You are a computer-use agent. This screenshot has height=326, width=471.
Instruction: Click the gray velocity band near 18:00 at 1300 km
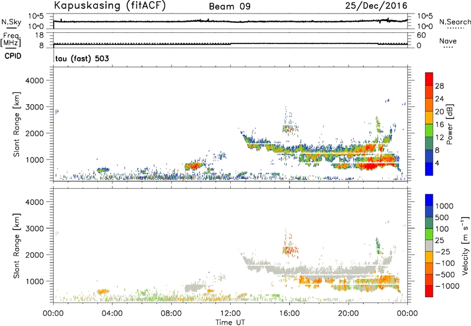319,272
